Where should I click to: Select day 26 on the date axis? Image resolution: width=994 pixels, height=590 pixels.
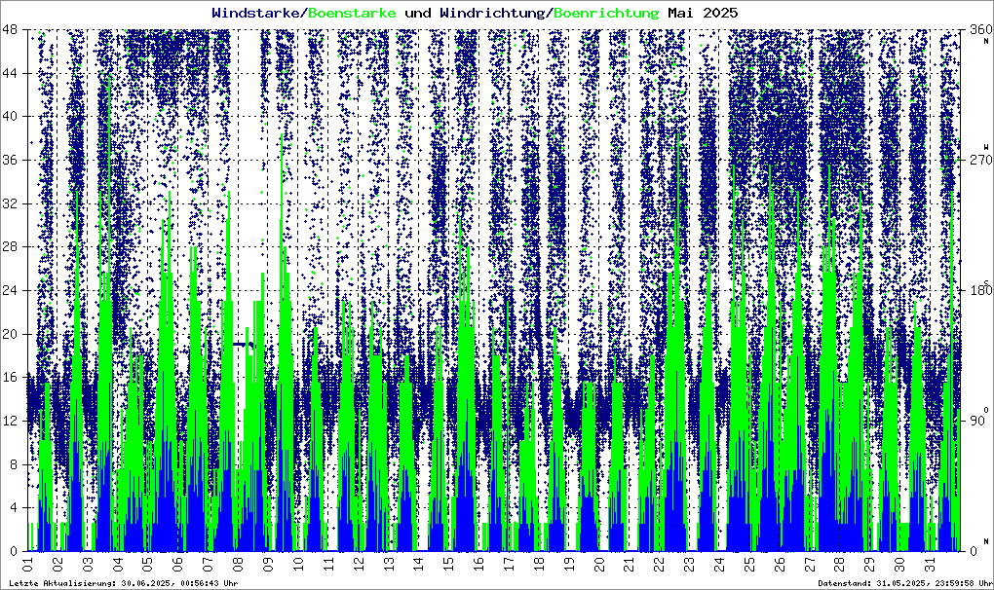point(779,564)
